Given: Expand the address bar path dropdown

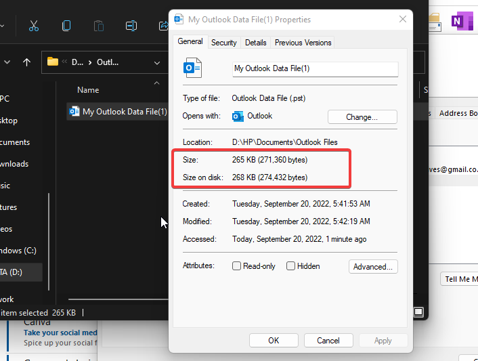Looking at the screenshot, I should click(157, 63).
